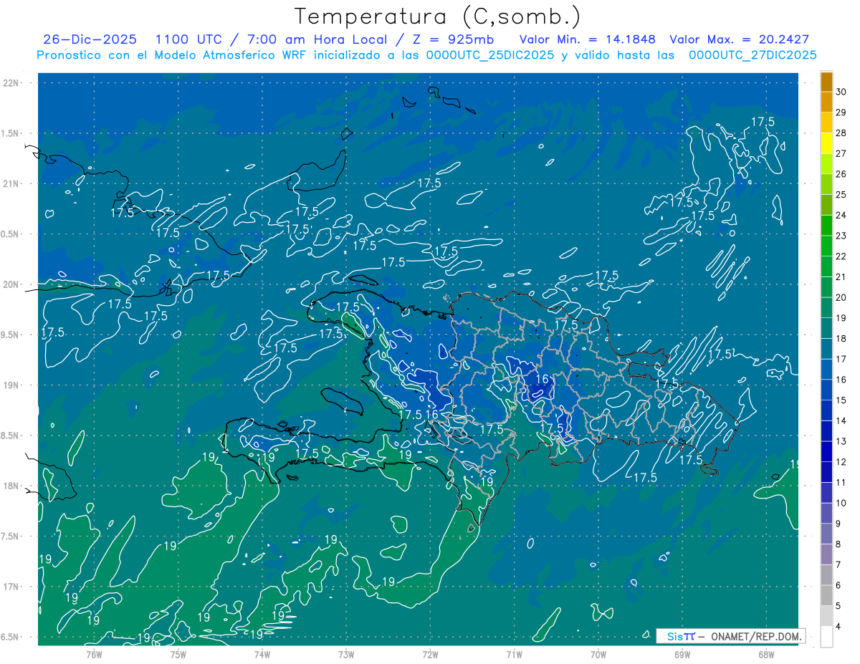Click the "Valor Min. = 14.1848" readout
The image size is (860, 664).
588,39
